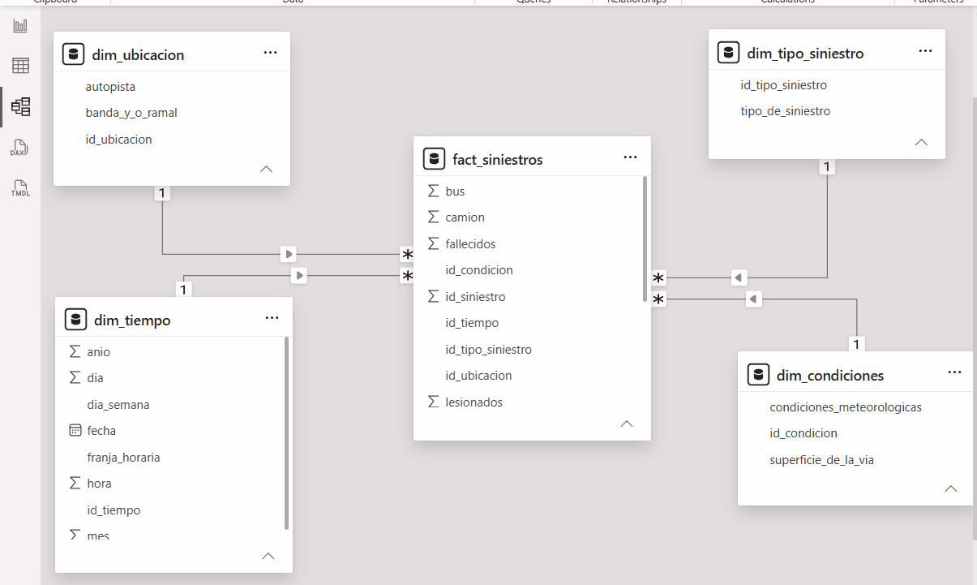Click the dim_tipo_siniestro table title
Viewport: 977px width, 585px height.
(805, 54)
